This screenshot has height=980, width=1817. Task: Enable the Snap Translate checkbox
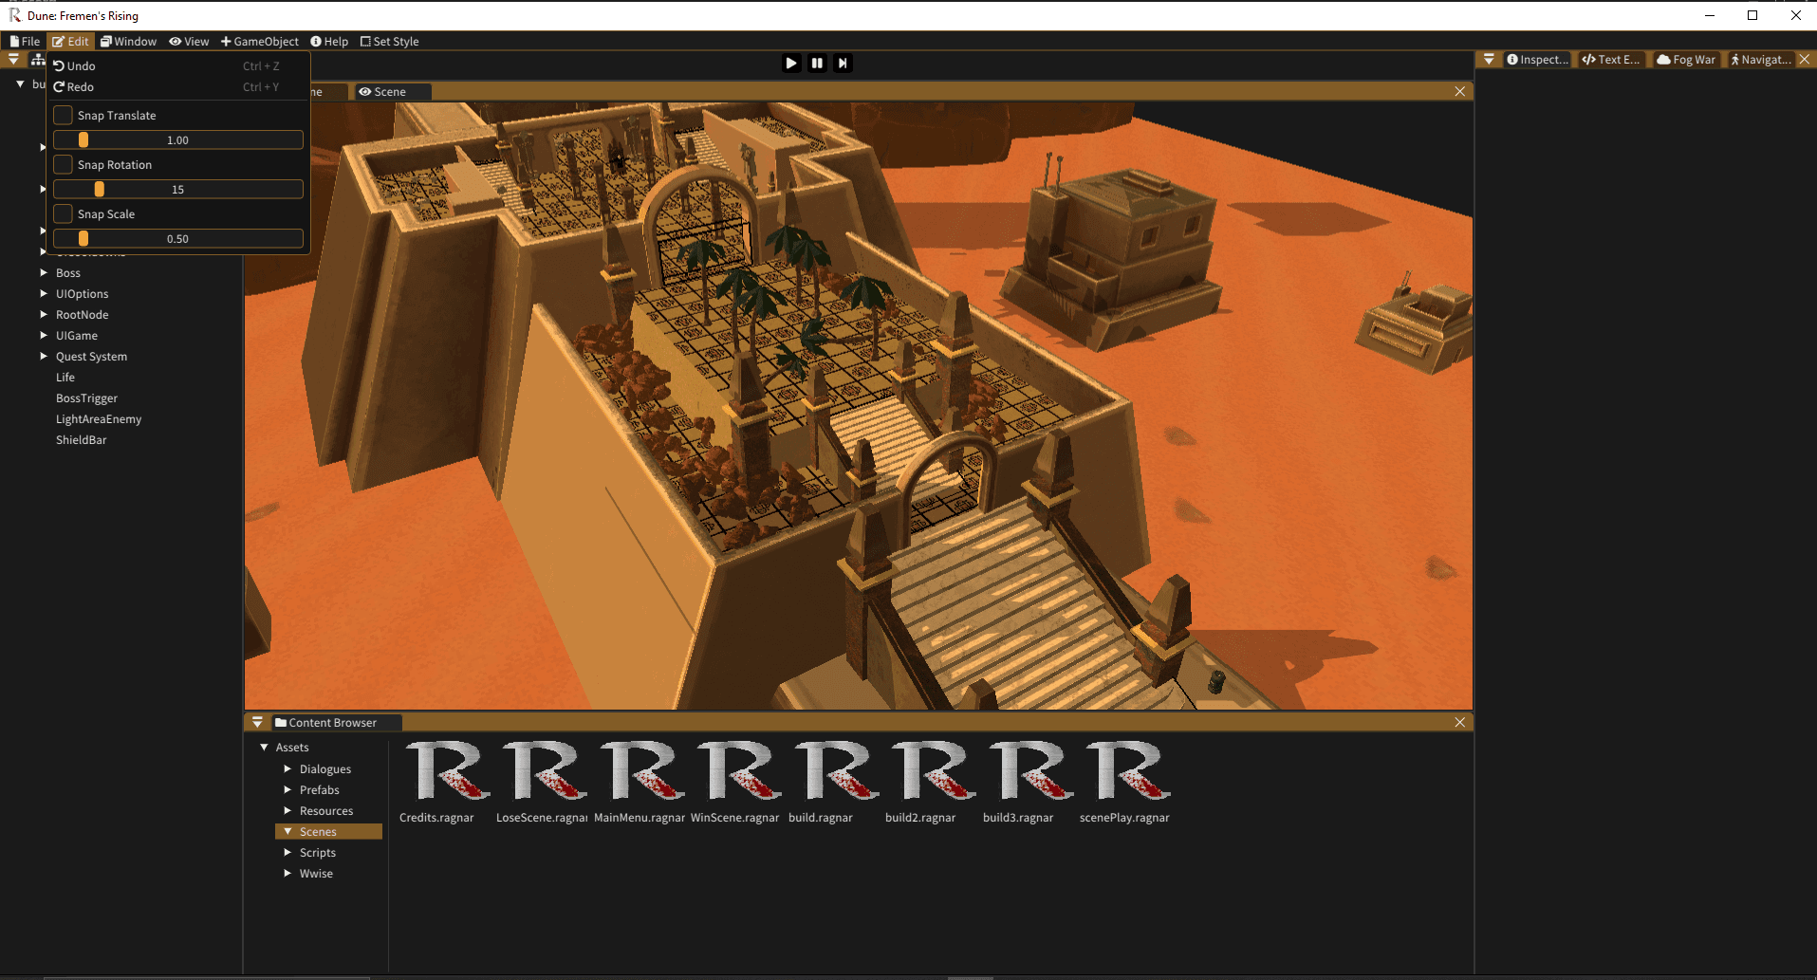click(x=63, y=115)
